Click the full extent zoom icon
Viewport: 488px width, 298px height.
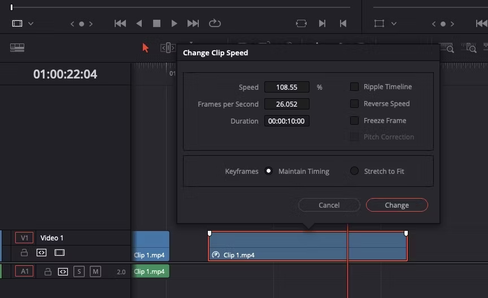447,48
